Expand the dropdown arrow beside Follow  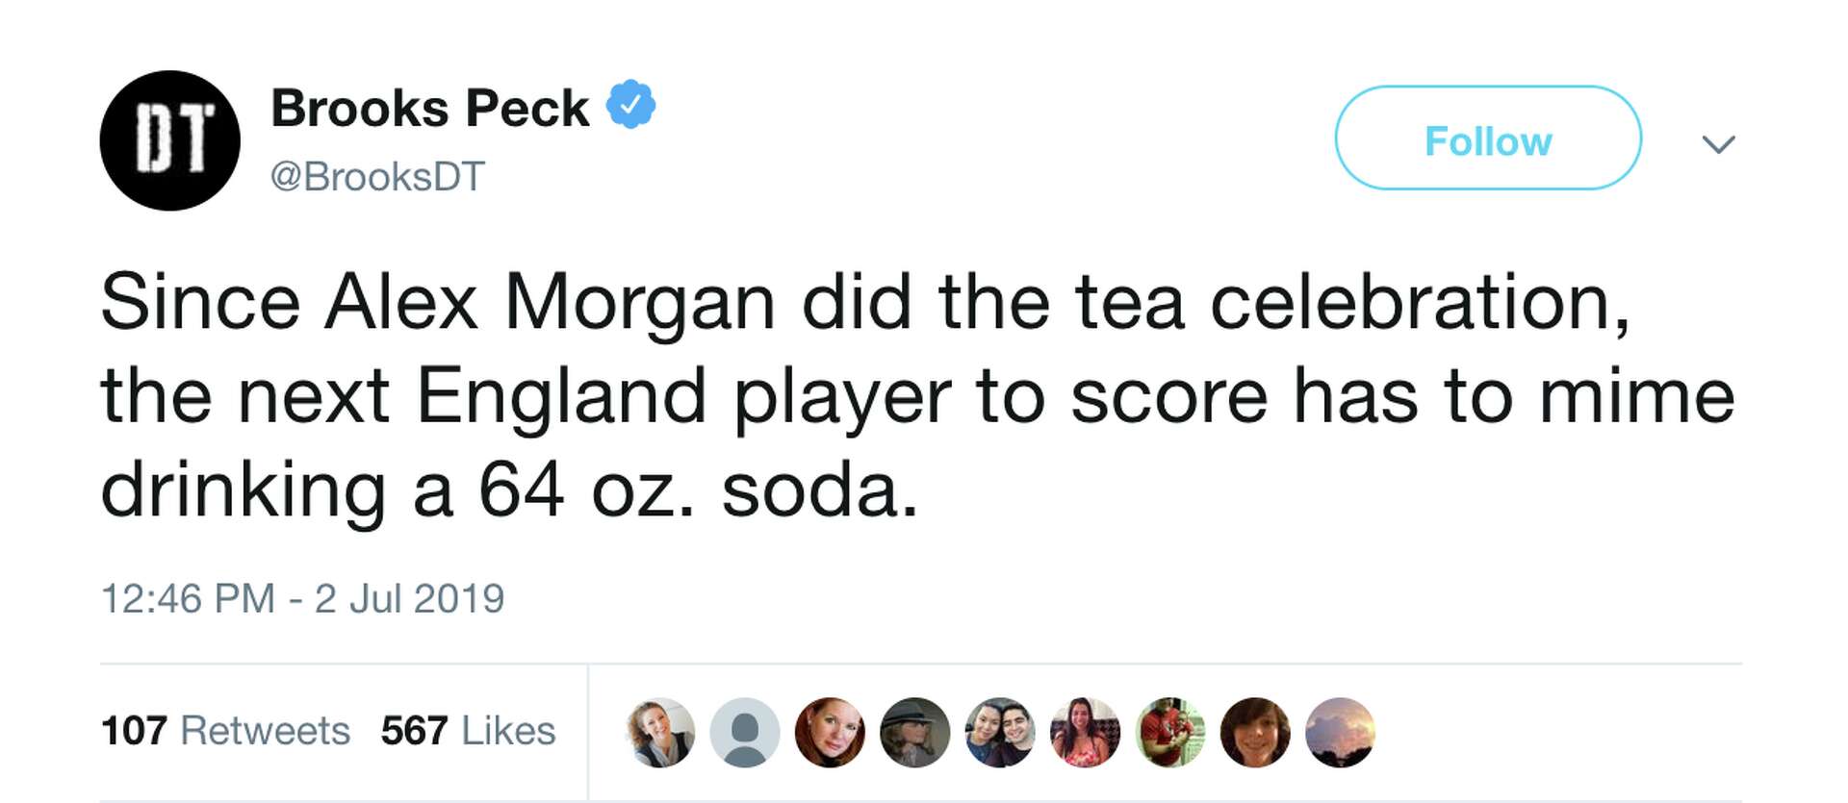(x=1721, y=144)
